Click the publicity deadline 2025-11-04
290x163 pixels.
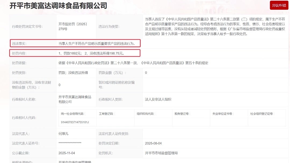coord(67,153)
